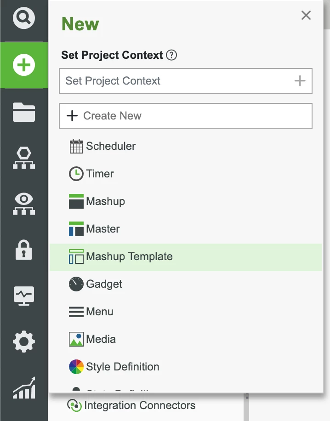The height and width of the screenshot is (421, 330).
Task: Click the Analytics chart icon in sidebar
Action: (x=23, y=388)
